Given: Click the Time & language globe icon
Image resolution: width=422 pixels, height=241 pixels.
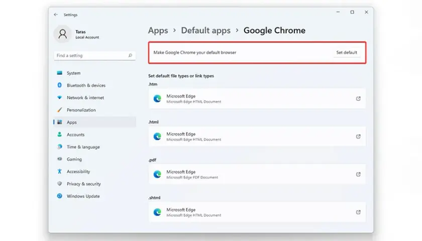Looking at the screenshot, I should coord(59,147).
